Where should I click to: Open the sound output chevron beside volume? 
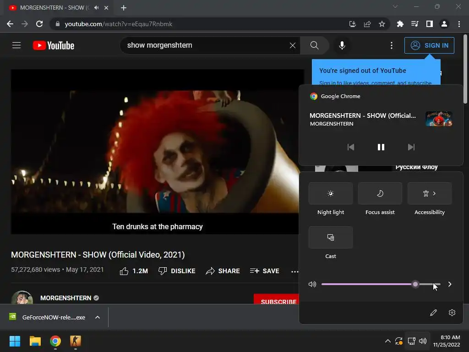click(450, 284)
